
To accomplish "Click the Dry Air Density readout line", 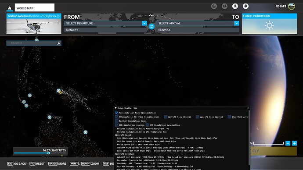I will tap(155, 166).
